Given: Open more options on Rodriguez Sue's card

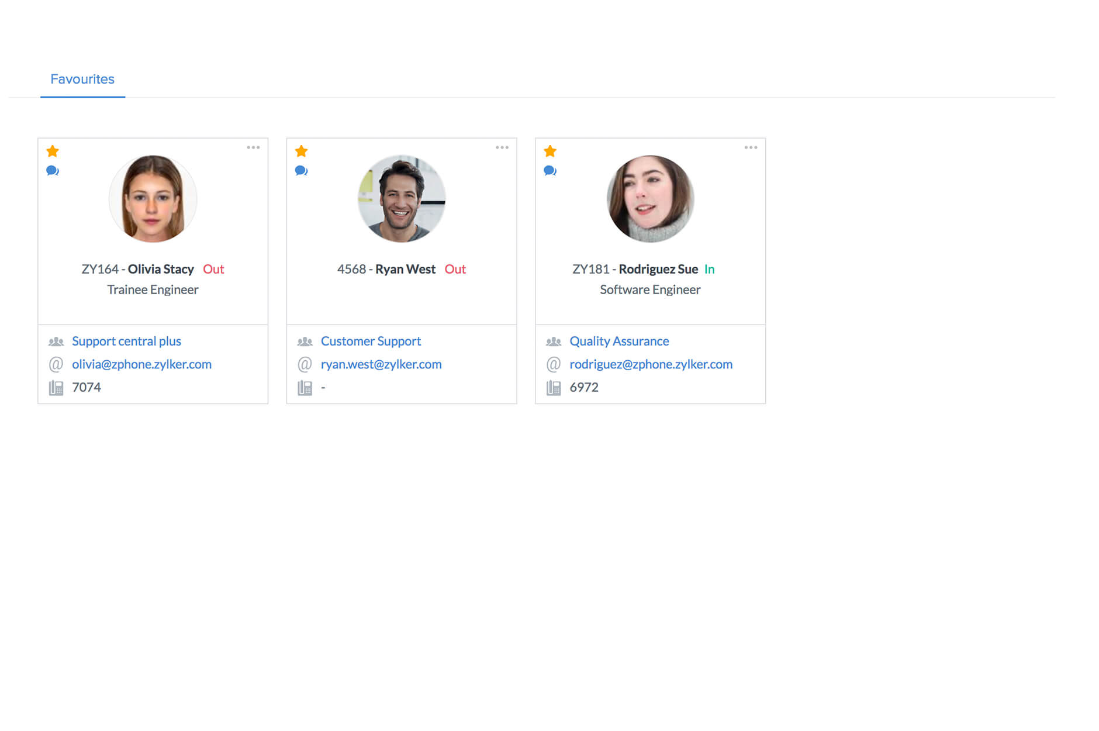Looking at the screenshot, I should point(751,147).
